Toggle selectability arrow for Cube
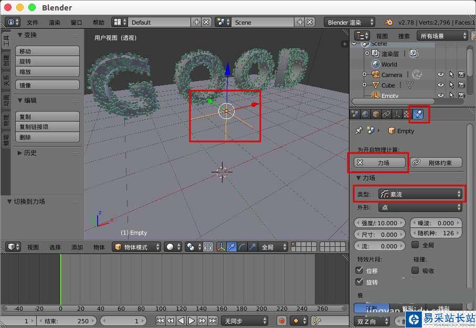This screenshot has height=328, width=476. [x=451, y=85]
